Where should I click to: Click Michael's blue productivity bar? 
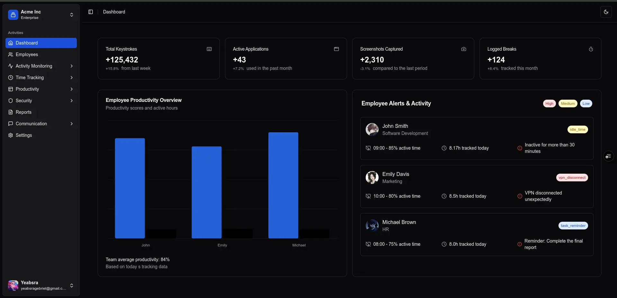[x=283, y=185]
